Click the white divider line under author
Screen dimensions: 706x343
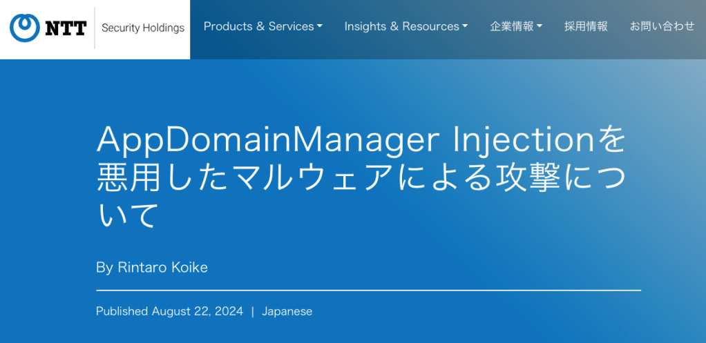pyautogui.click(x=368, y=291)
